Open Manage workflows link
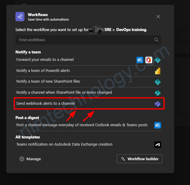 [30, 159]
